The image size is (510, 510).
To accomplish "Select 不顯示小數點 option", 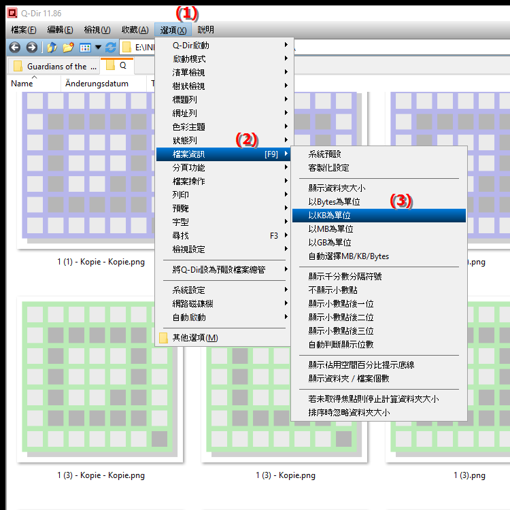I will 379,290.
